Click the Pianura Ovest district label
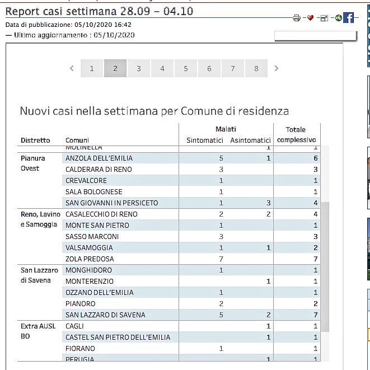This screenshot has width=370, height=370. (33, 163)
